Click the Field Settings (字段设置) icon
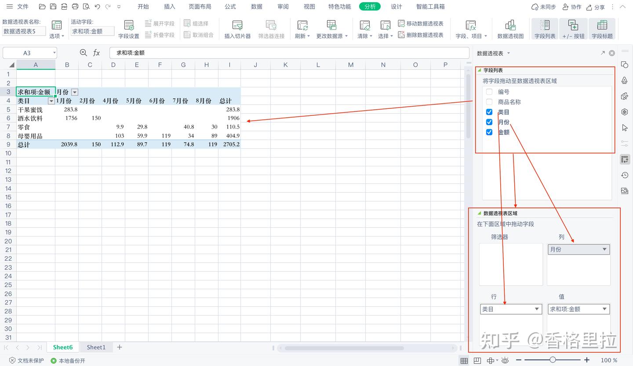Viewport: 633px width, 366px height. (x=129, y=30)
